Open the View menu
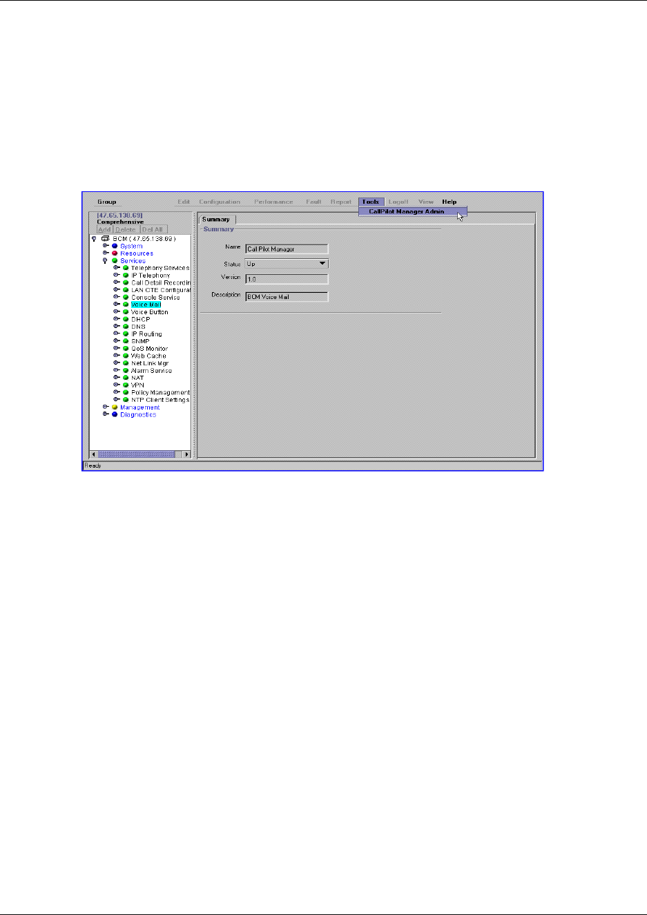The image size is (647, 915). (x=426, y=202)
